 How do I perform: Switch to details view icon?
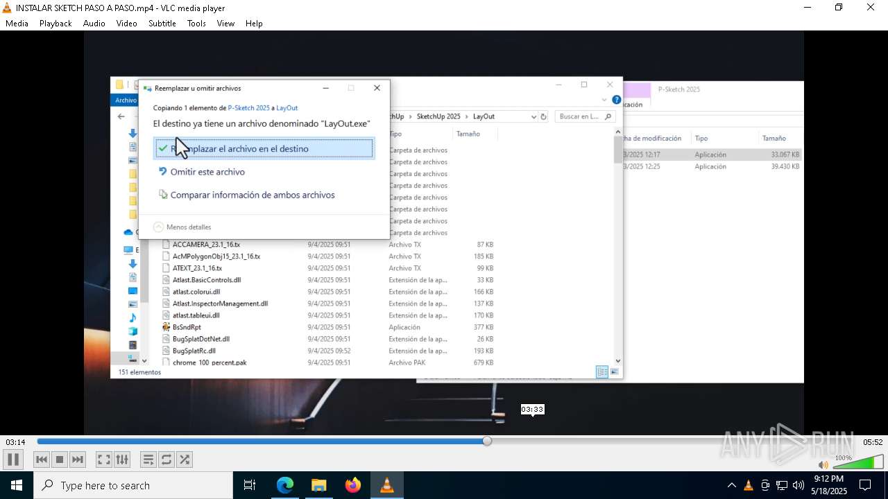point(602,372)
